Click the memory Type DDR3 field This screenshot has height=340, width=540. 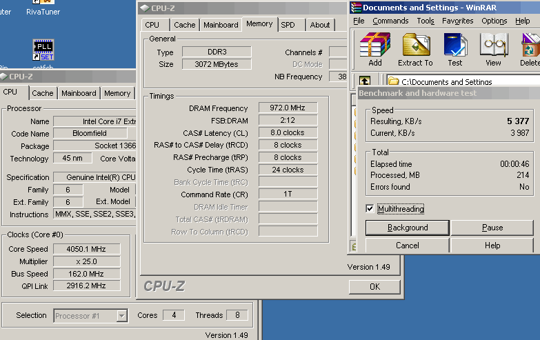(x=217, y=52)
